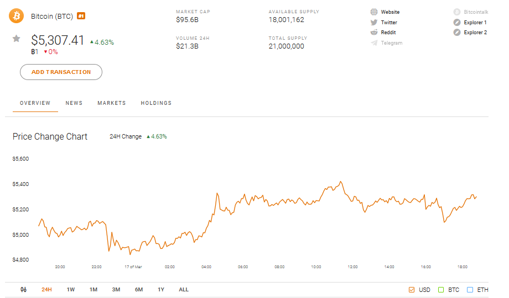Click the Telegram paper plane icon
Viewport: 509px width, 298px height.
[x=374, y=43]
